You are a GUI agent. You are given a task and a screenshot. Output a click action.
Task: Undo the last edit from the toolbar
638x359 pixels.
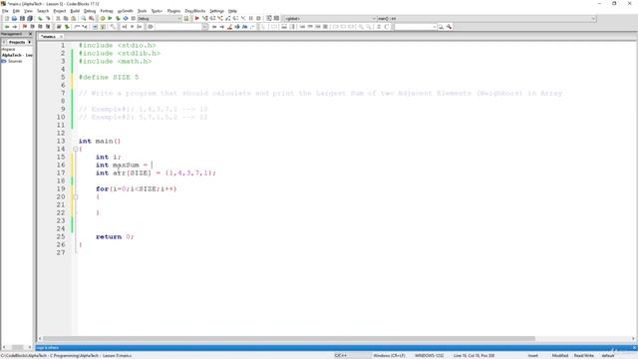click(40, 18)
